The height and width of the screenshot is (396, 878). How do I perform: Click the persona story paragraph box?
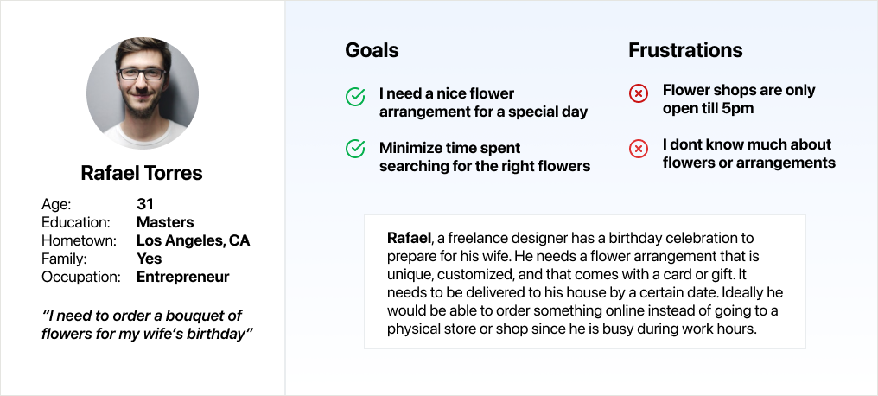point(584,283)
